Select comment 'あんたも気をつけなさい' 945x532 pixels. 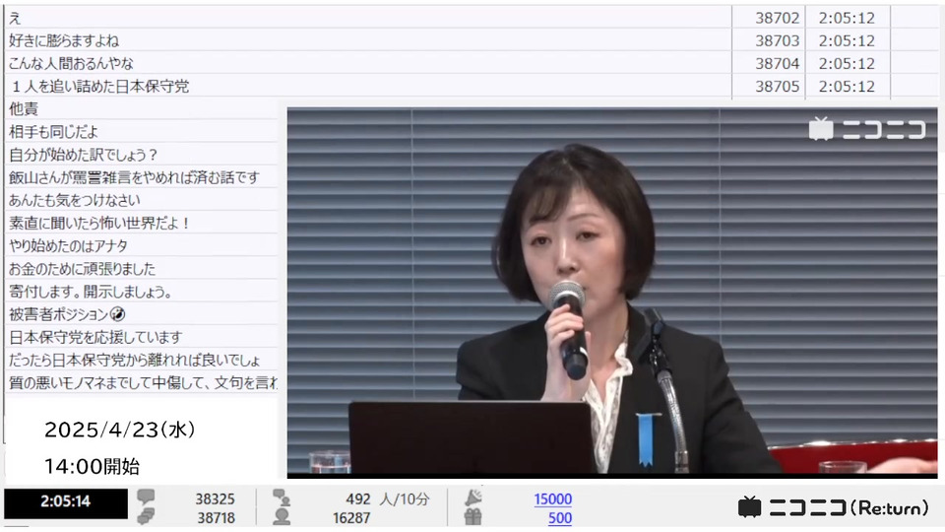point(142,200)
